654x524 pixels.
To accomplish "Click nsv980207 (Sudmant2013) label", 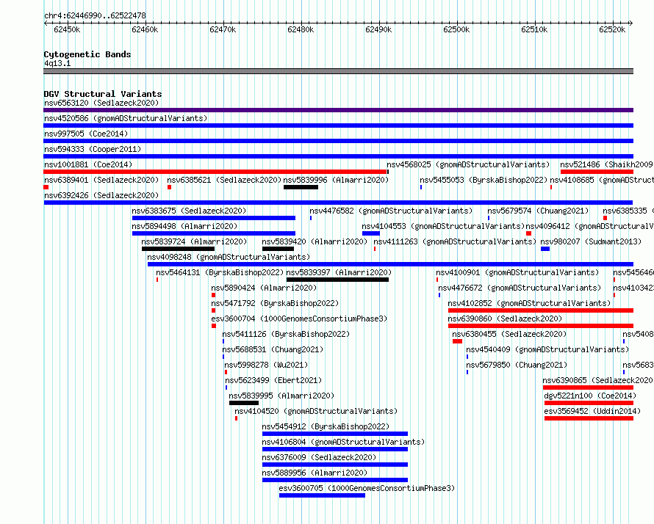I will coord(591,241).
